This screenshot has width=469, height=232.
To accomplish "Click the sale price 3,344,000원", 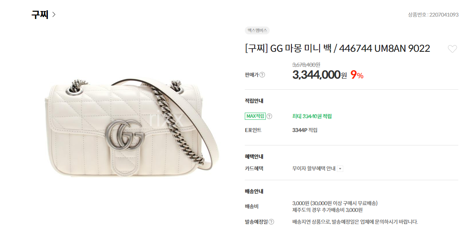I will point(320,75).
